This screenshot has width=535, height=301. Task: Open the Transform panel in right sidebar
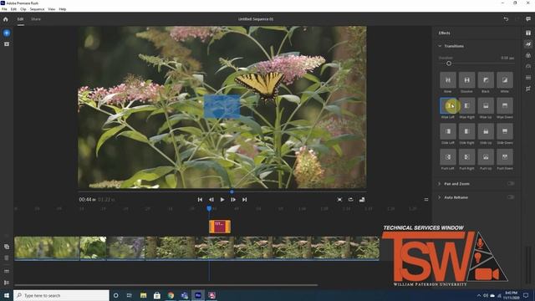tap(528, 89)
